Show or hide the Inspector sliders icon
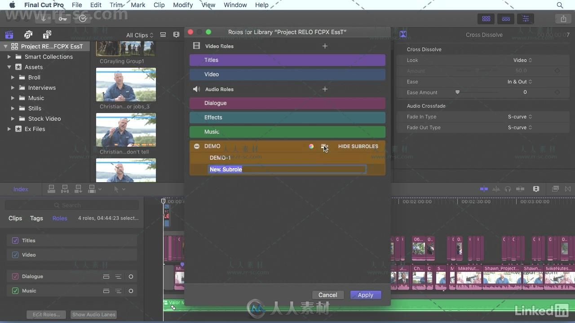Viewport: 575px width, 323px height. (526, 19)
